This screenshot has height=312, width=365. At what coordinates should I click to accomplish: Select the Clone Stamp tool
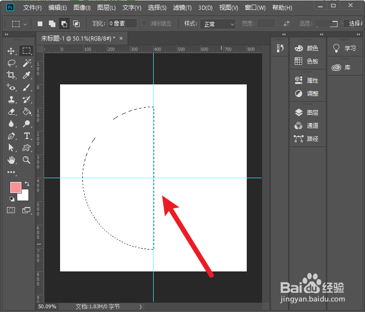[x=11, y=100]
